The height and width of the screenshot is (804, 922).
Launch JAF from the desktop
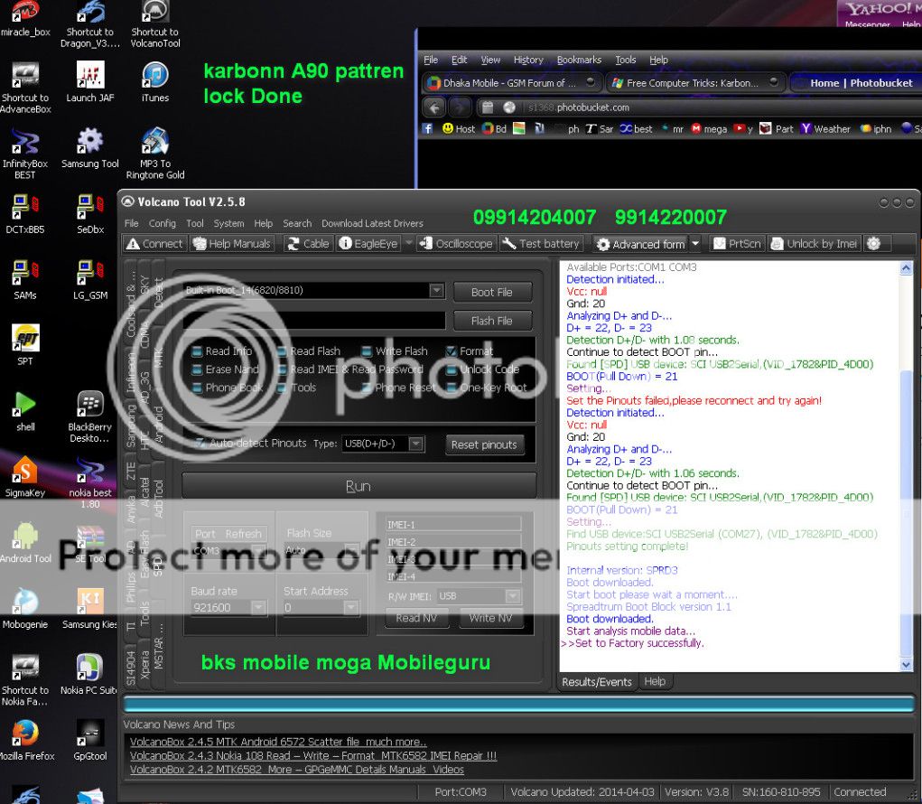[90, 81]
